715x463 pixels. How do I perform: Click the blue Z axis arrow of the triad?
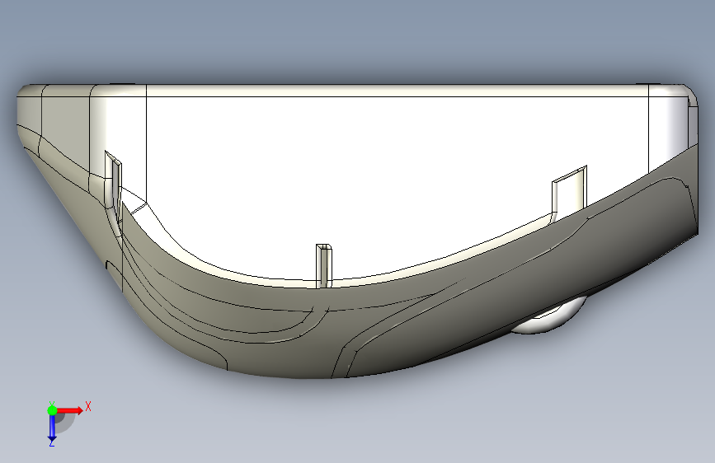pyautogui.click(x=52, y=428)
